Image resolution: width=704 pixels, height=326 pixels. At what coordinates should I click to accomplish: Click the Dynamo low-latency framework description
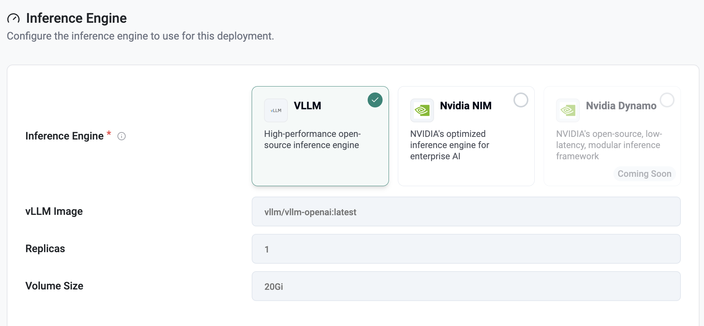[609, 145]
